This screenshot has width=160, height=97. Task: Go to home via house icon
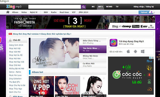click(8, 12)
